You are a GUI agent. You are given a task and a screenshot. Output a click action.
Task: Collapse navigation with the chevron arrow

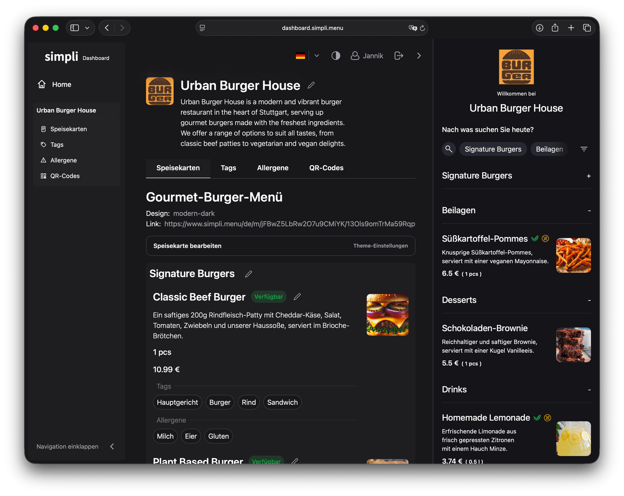pos(112,446)
